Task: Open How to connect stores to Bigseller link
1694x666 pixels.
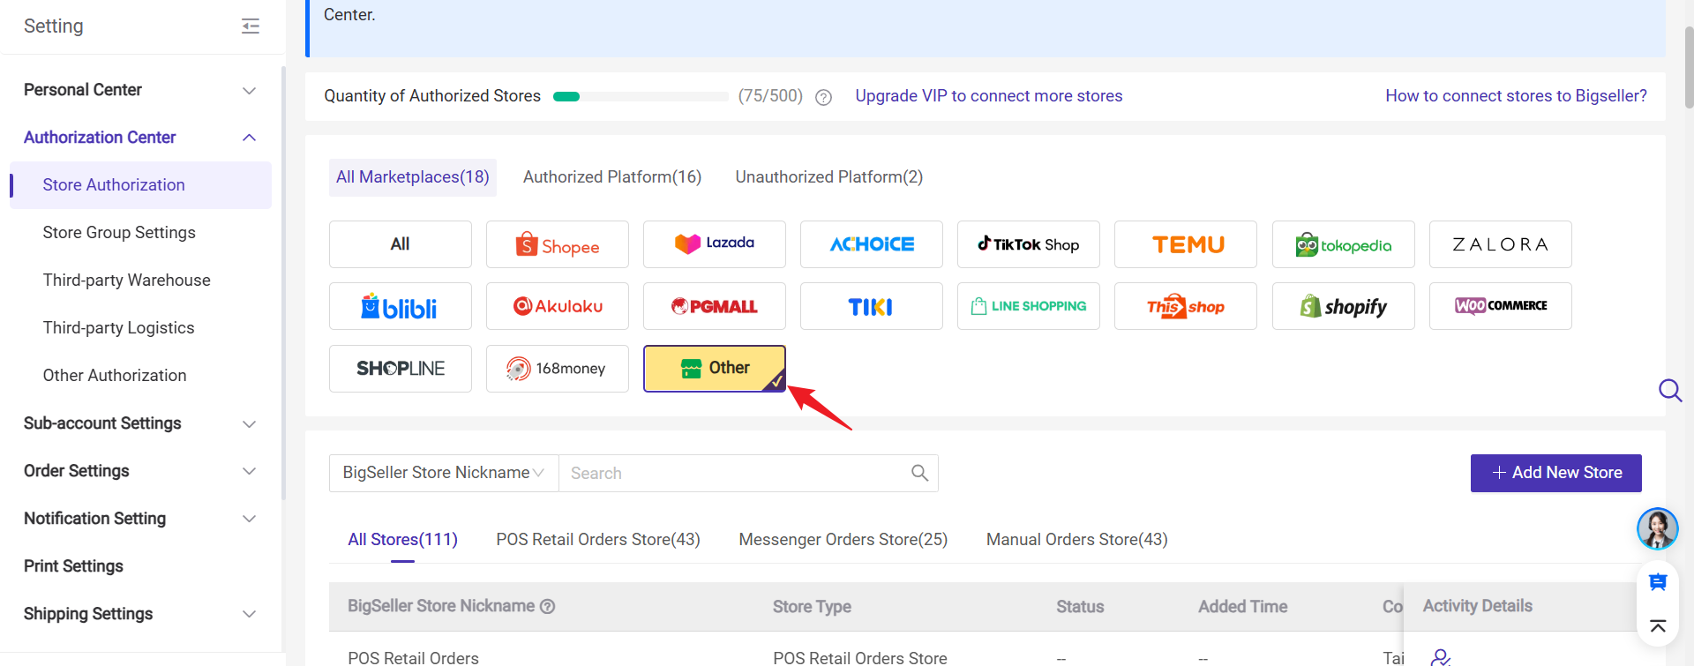Action: coord(1516,96)
